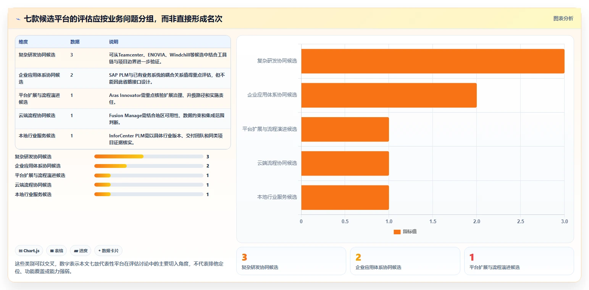
Task: Click chart axis label 云端流程协同候选
Action: click(277, 163)
